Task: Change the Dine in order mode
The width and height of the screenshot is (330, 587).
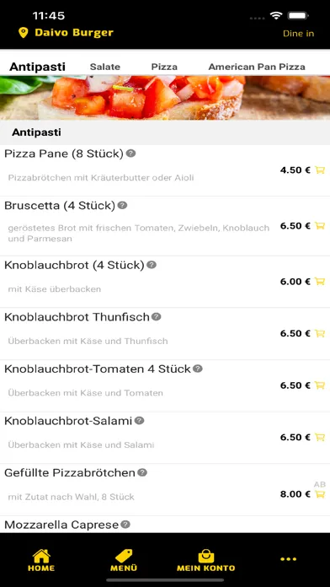Action: (x=298, y=34)
